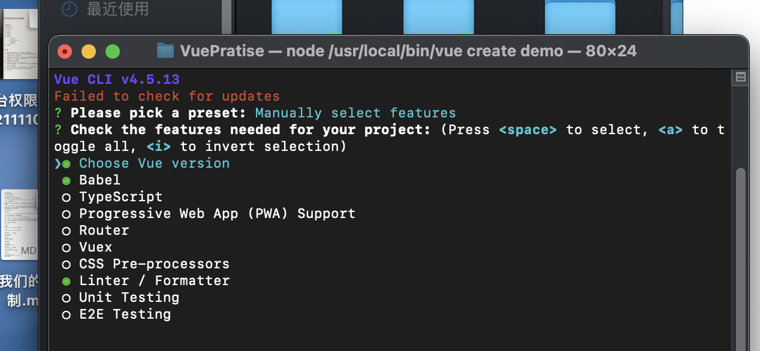Viewport: 760px width, 351px height.
Task: Close the terminal window with red button
Action: (64, 52)
